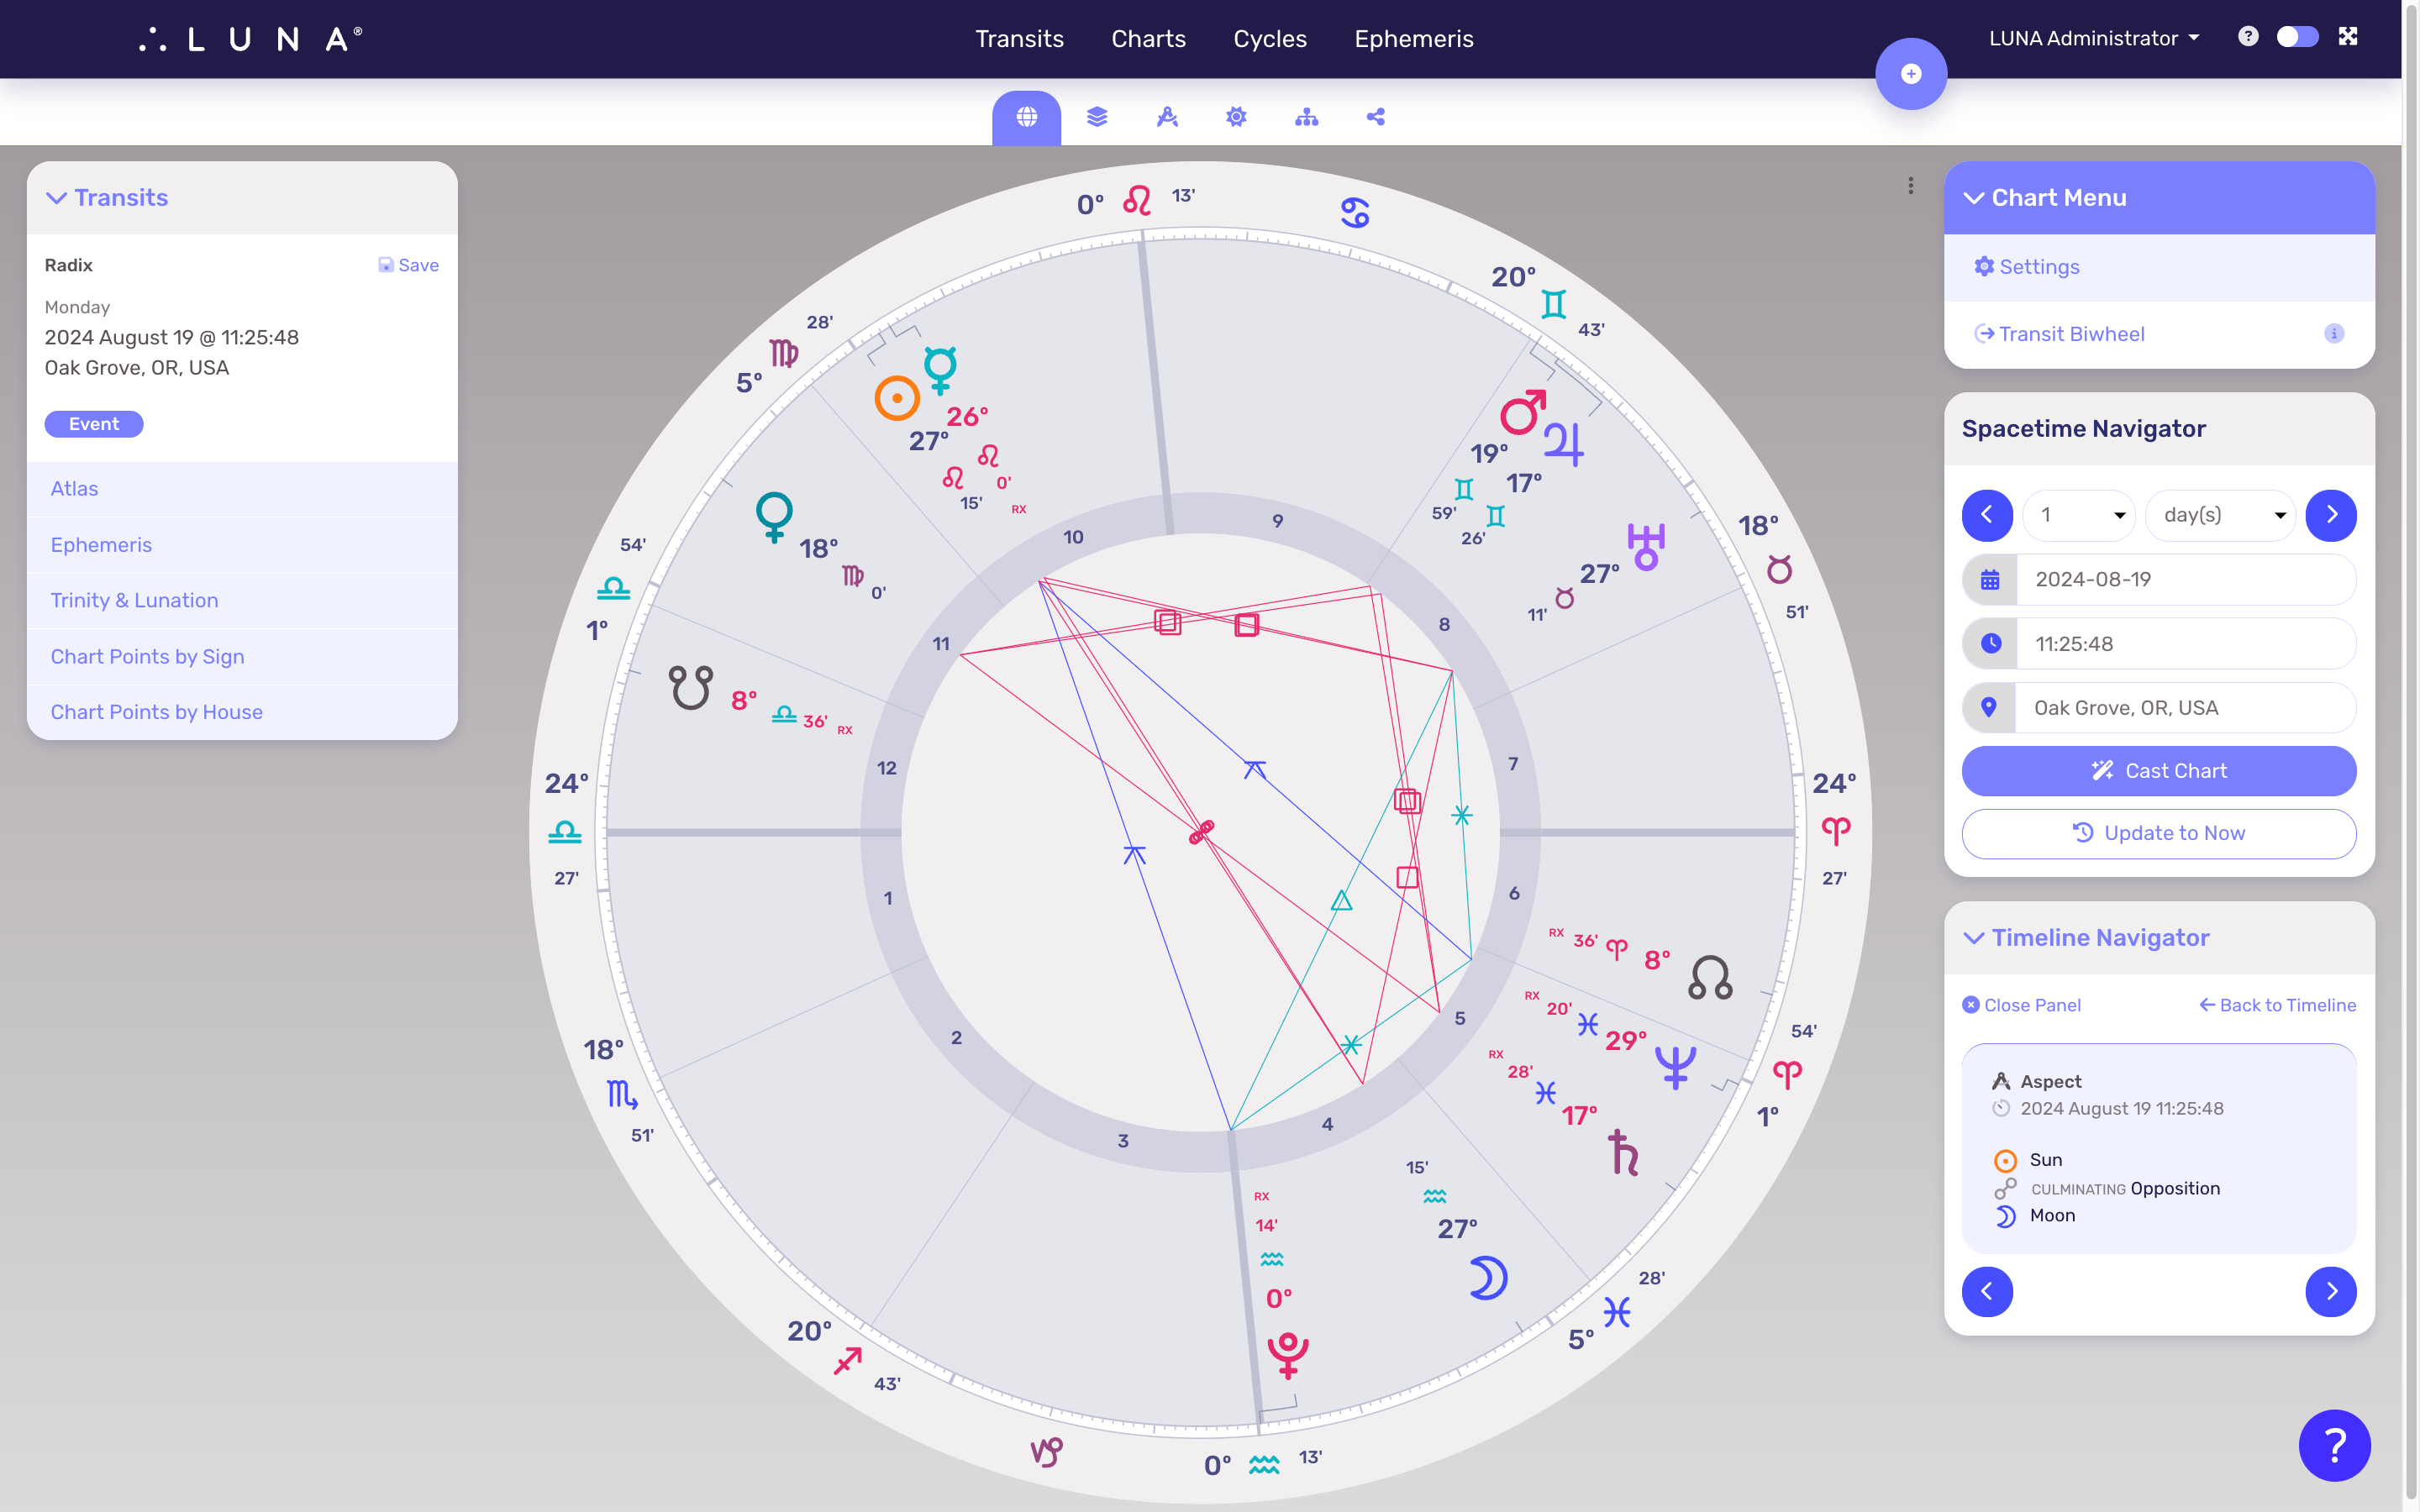Image resolution: width=2420 pixels, height=1512 pixels.
Task: Open Chart Points by Sign
Action: 242,656
